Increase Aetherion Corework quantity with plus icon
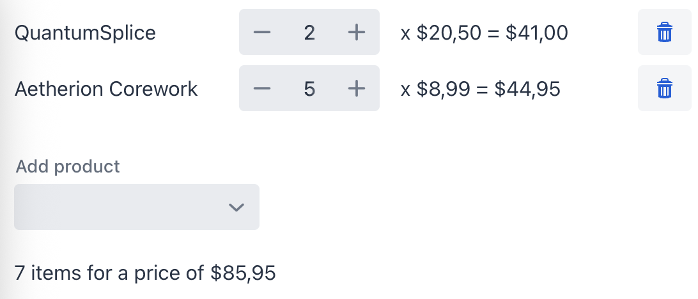 pos(356,89)
